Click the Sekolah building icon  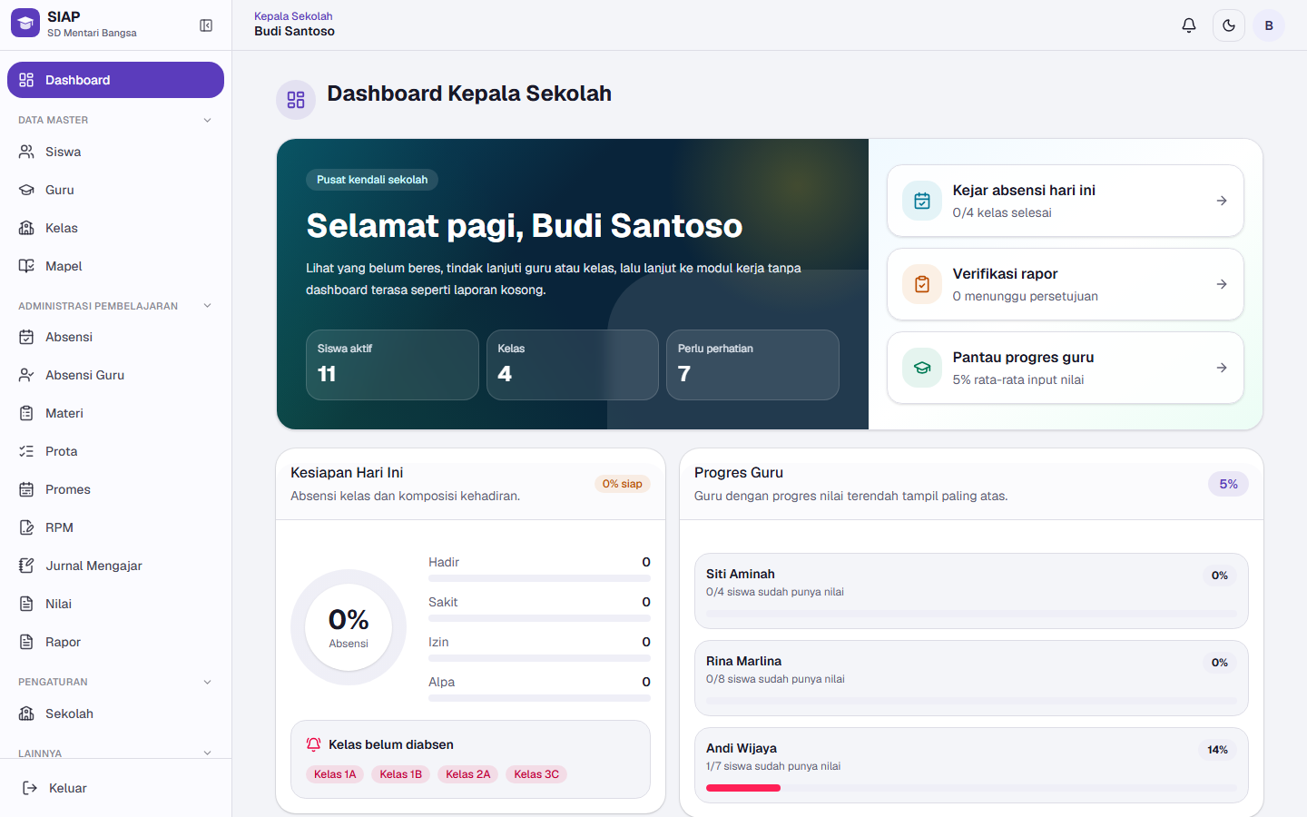click(26, 714)
